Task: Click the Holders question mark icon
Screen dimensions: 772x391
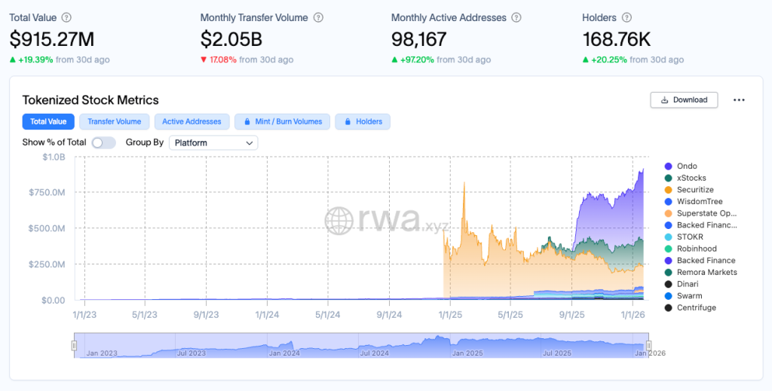Action: pyautogui.click(x=627, y=17)
